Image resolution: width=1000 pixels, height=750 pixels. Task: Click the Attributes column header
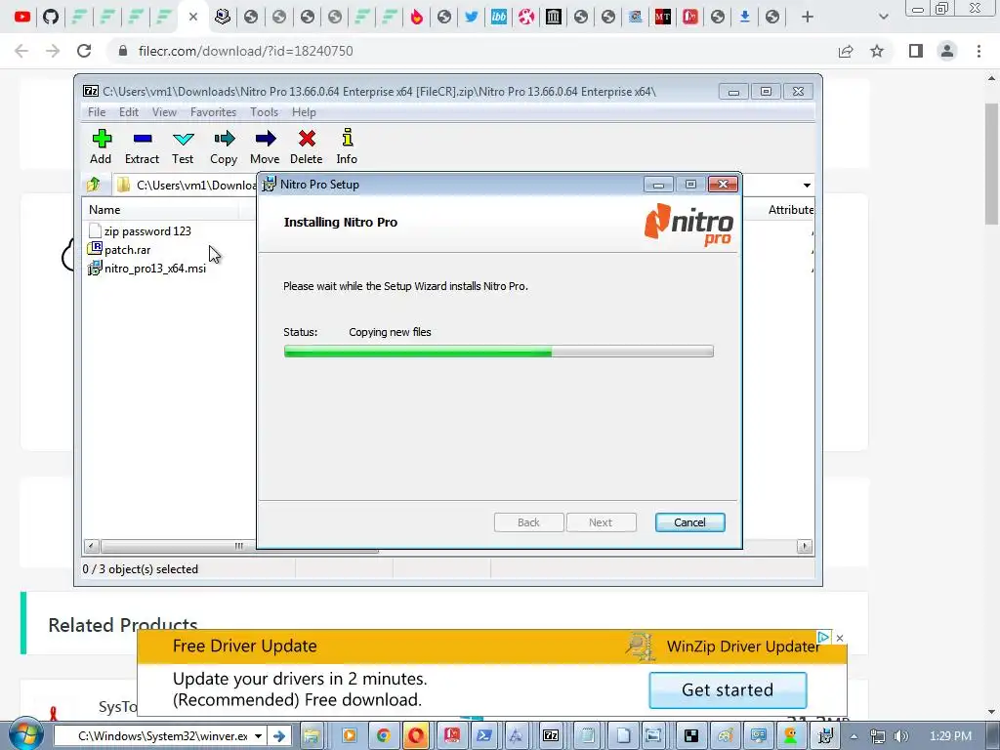click(x=790, y=210)
